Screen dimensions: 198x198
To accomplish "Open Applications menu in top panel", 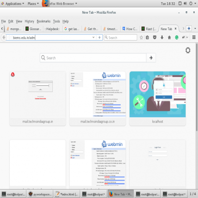I will click(13, 3).
